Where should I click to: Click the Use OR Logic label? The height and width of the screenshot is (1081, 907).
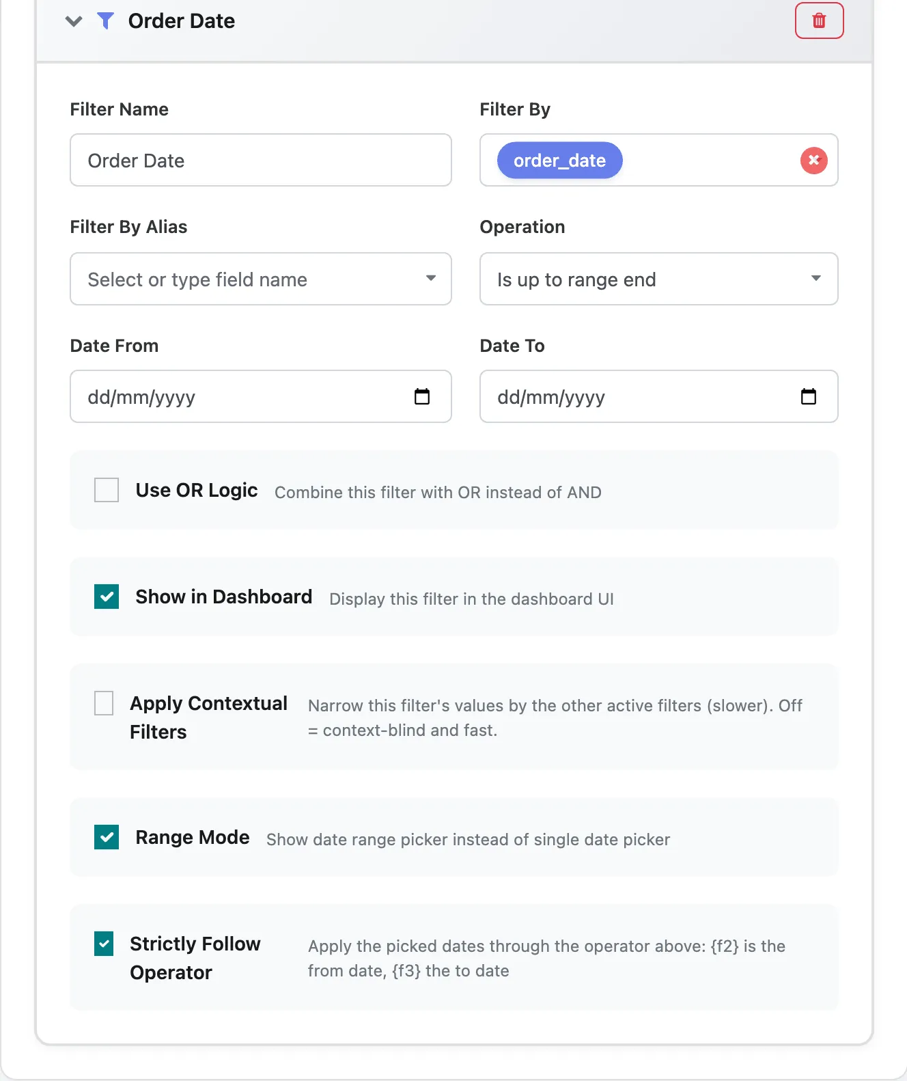point(197,490)
